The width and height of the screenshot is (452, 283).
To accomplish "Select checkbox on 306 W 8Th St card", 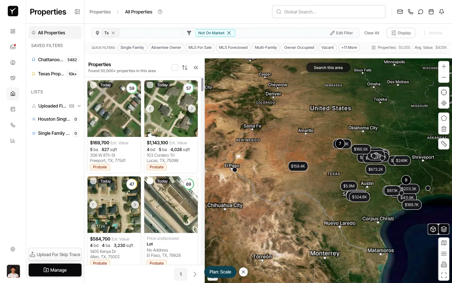I will pyautogui.click(x=93, y=85).
